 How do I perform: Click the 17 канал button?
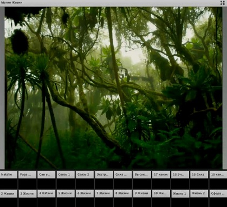[x=161, y=175]
